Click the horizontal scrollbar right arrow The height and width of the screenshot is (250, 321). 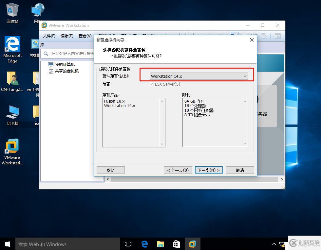coord(282,179)
